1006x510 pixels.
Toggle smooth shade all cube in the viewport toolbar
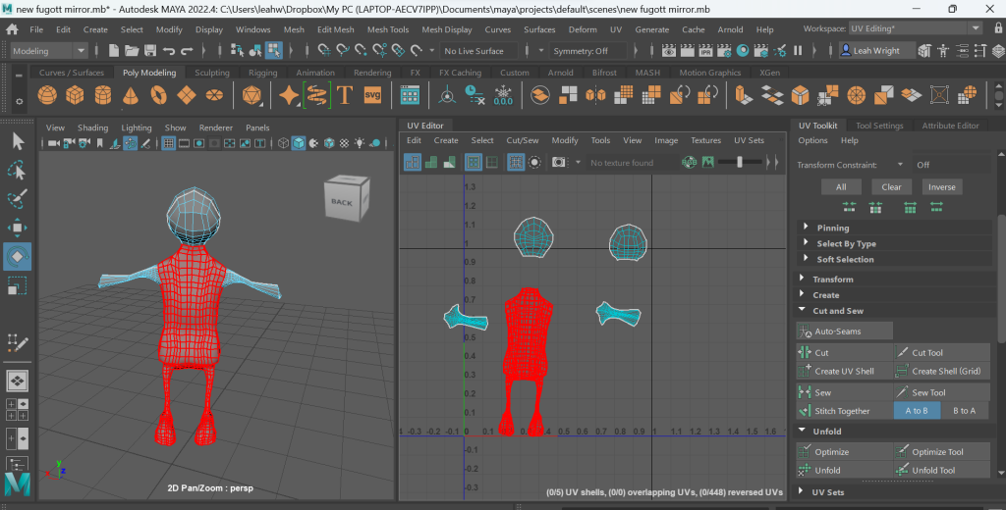click(299, 143)
